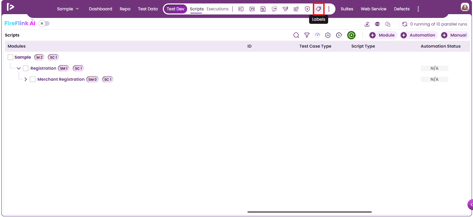Open the Web Service menu

point(374,9)
